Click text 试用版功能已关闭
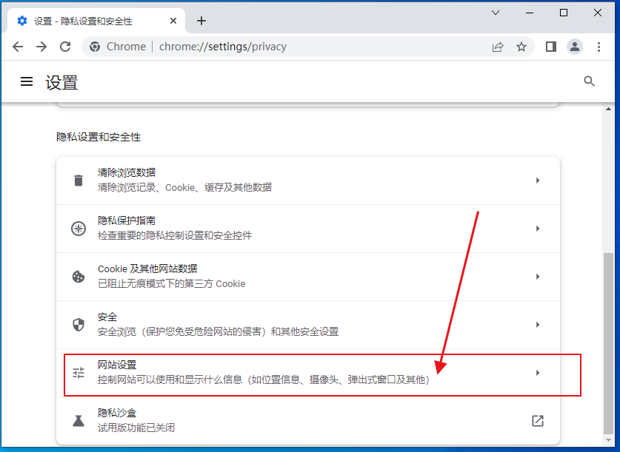 136,428
